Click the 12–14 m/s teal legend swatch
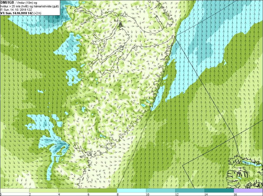 190,190
